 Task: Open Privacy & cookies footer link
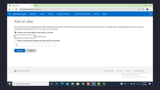pos(109,71)
